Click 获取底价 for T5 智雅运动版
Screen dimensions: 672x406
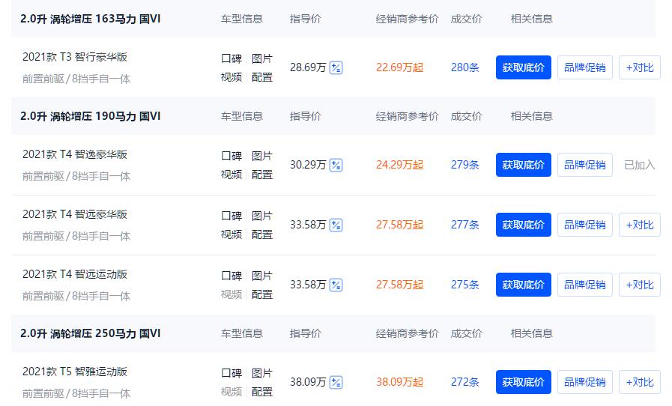[523, 382]
